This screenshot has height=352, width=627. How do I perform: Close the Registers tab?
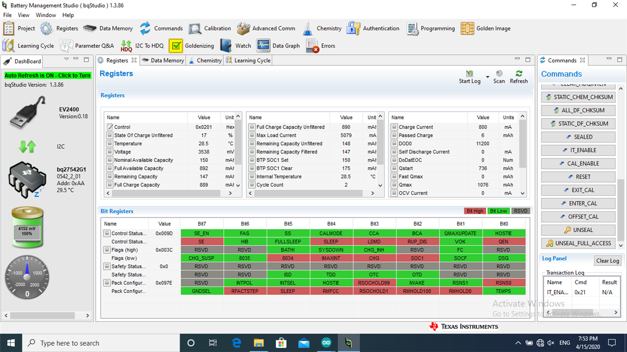(134, 60)
